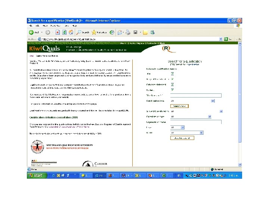Click the scrollbar up arrow
This screenshot has height=201, width=269.
pos(240,44)
